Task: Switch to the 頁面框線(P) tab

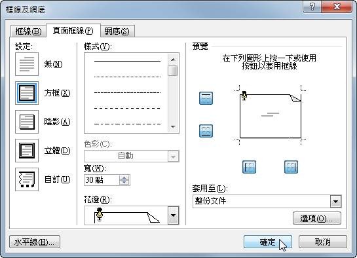Action: pyautogui.click(x=73, y=31)
